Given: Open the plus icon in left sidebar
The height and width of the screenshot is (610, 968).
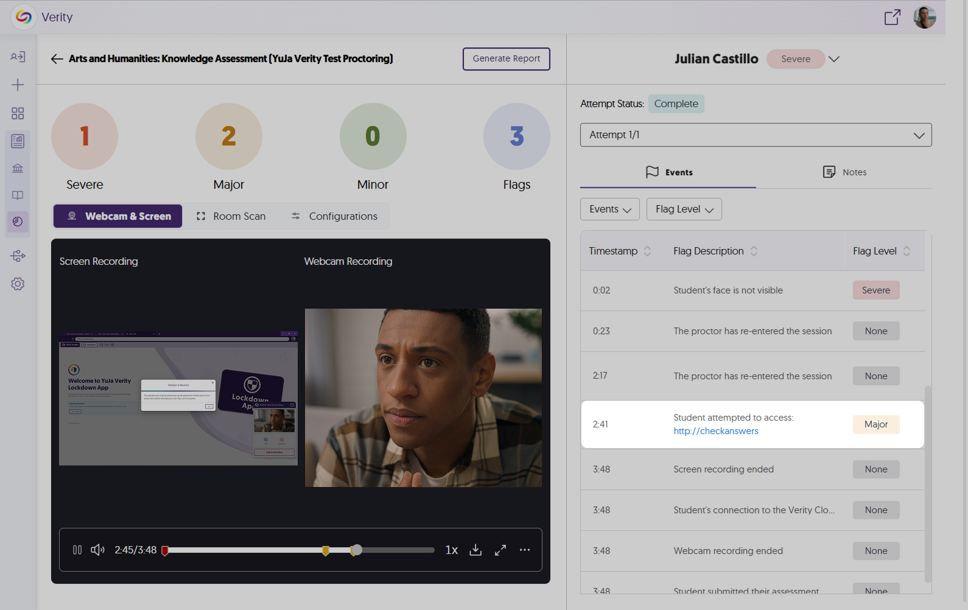Looking at the screenshot, I should point(18,85).
